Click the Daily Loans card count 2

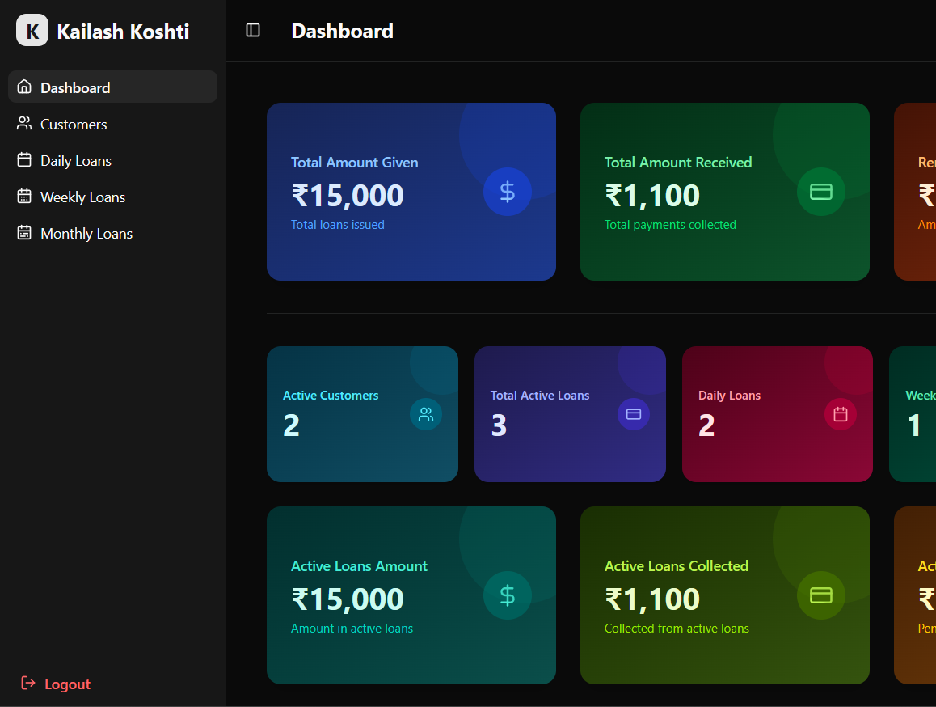pos(706,425)
